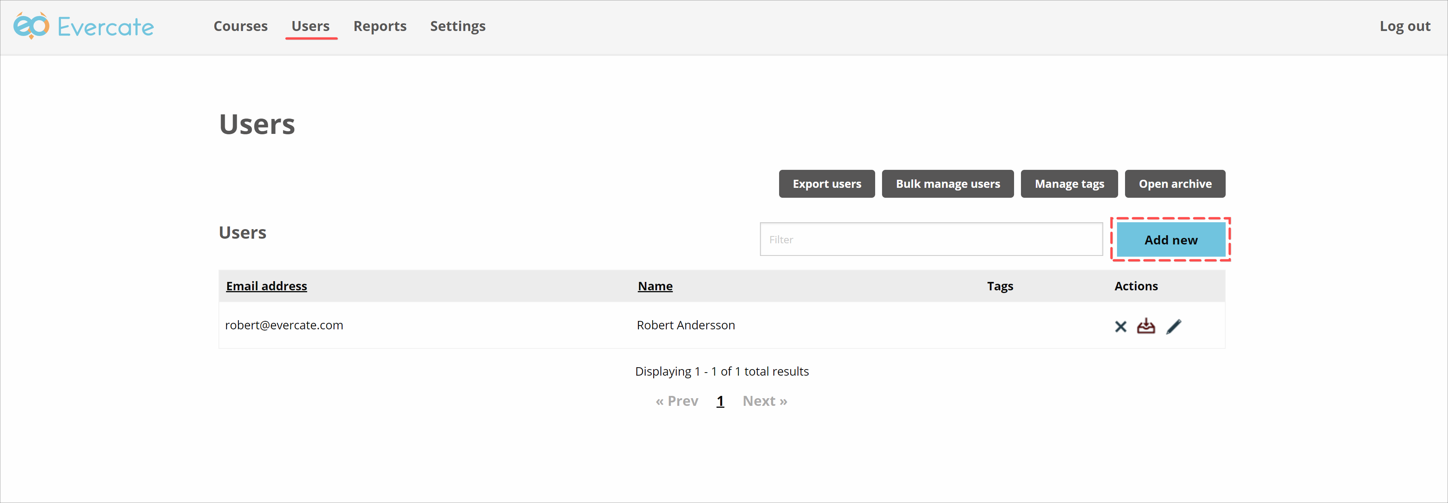1448x503 pixels.
Task: Click the Manage tags button
Action: [x=1069, y=184]
